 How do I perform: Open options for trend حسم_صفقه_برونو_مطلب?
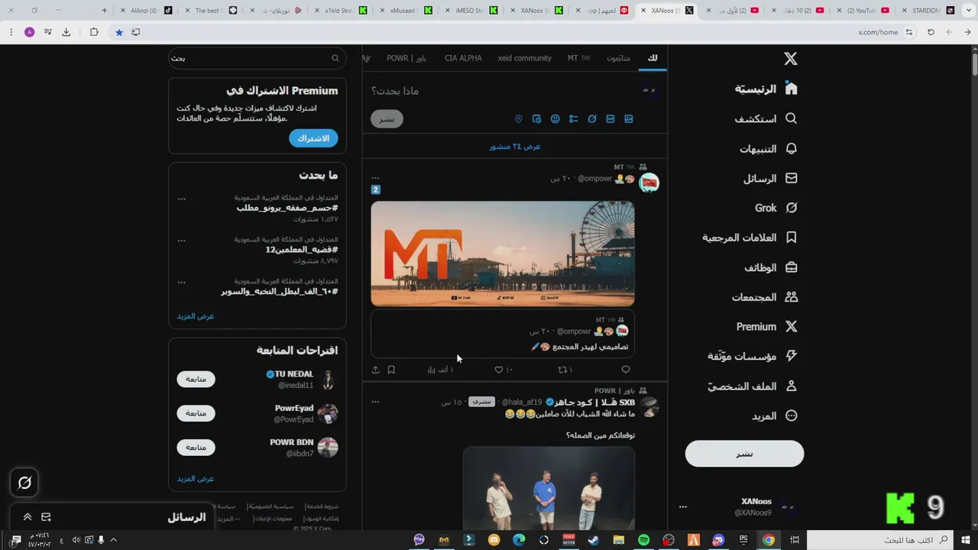pyautogui.click(x=182, y=199)
